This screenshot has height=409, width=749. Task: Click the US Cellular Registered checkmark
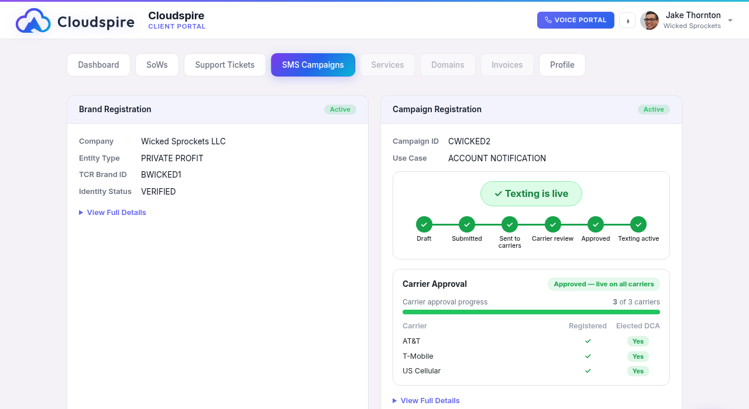[x=588, y=371]
